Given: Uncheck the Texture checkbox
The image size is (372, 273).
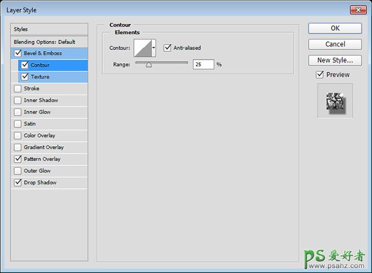Looking at the screenshot, I should (25, 77).
